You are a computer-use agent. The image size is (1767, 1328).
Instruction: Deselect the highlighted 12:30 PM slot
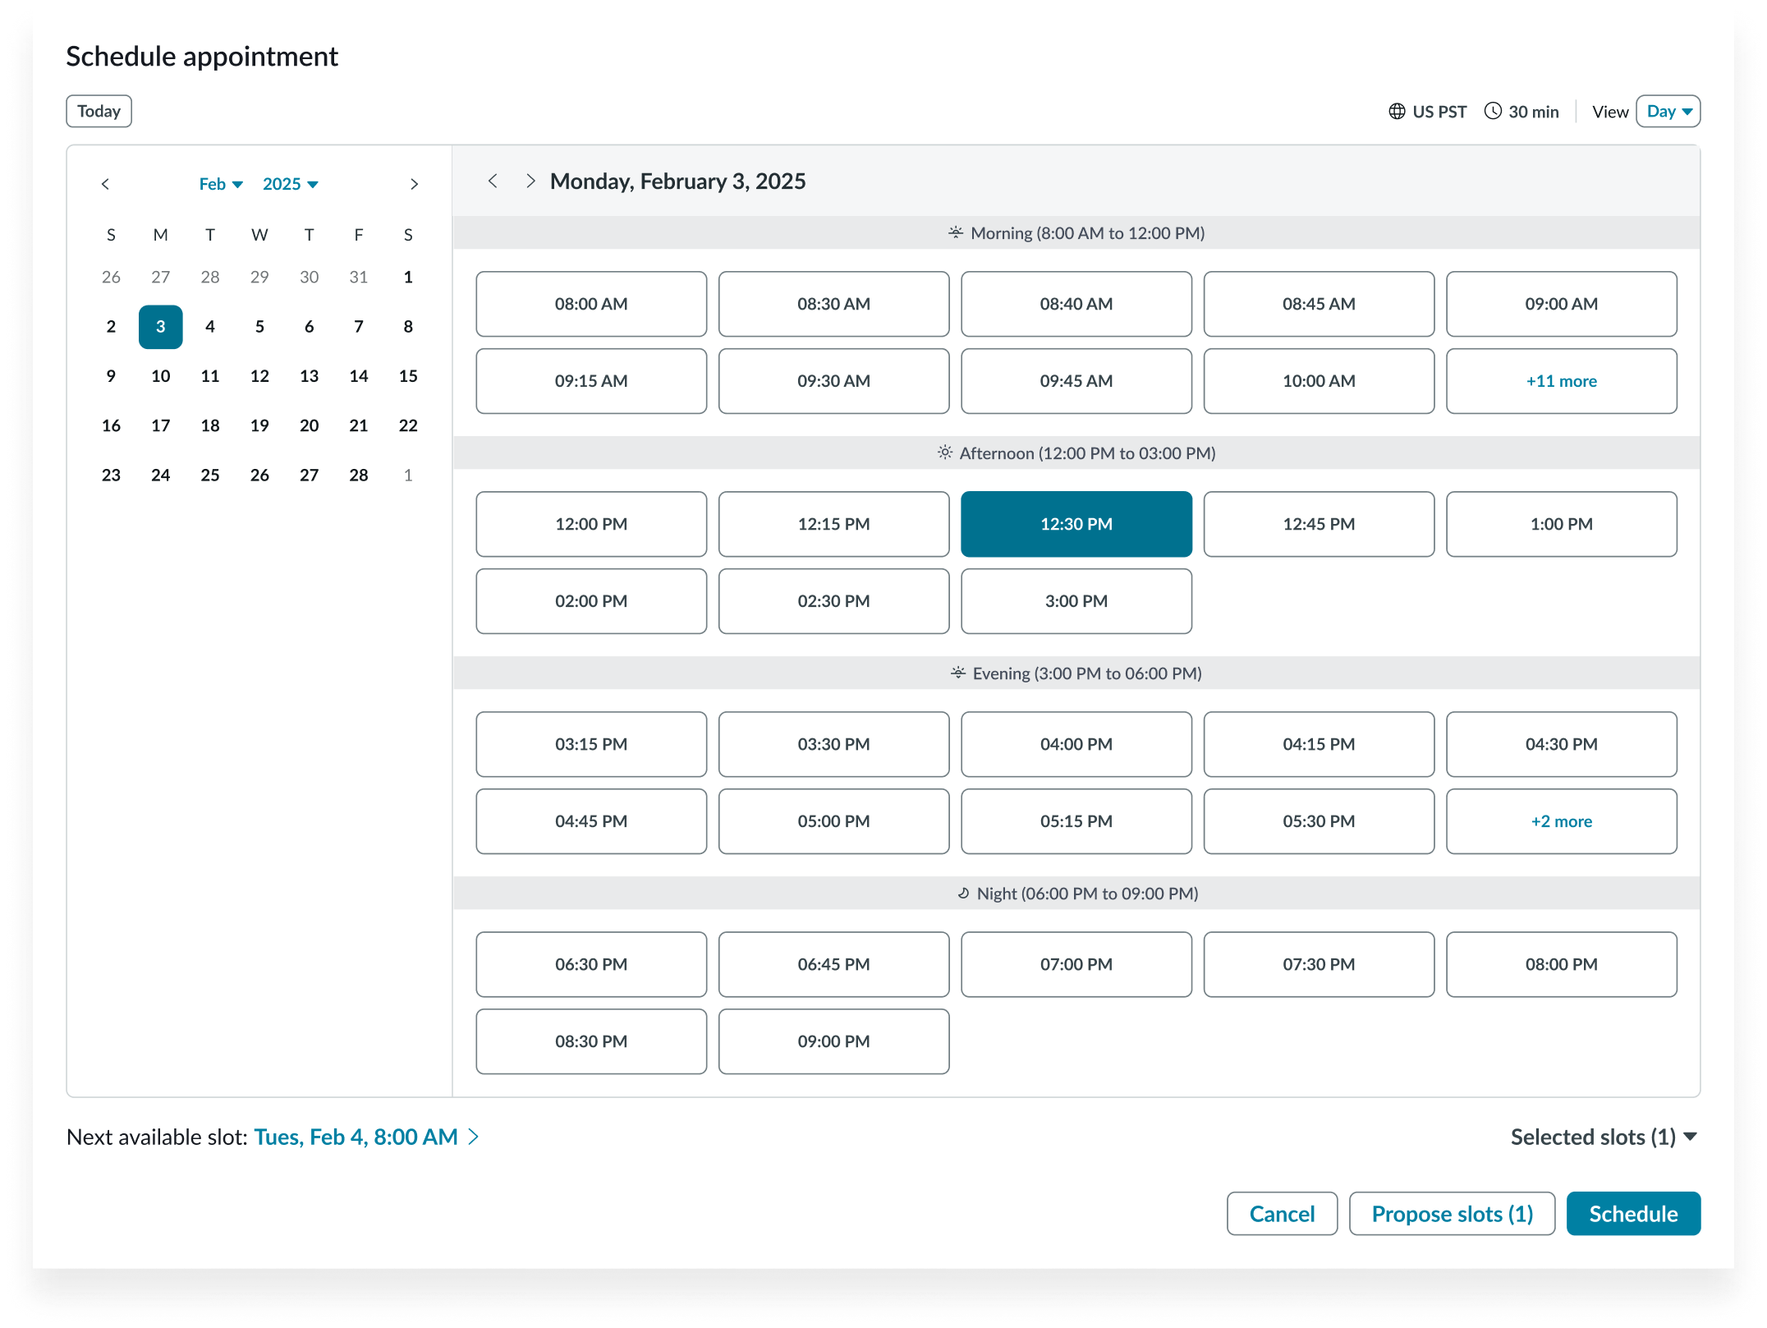point(1076,523)
